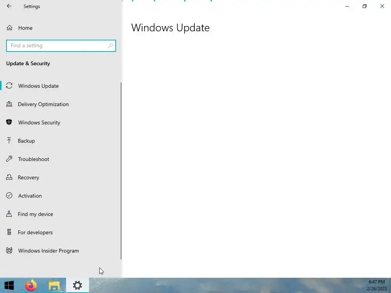Image resolution: width=391 pixels, height=293 pixels.
Task: Open Delivery Optimization settings
Action: 60,104
